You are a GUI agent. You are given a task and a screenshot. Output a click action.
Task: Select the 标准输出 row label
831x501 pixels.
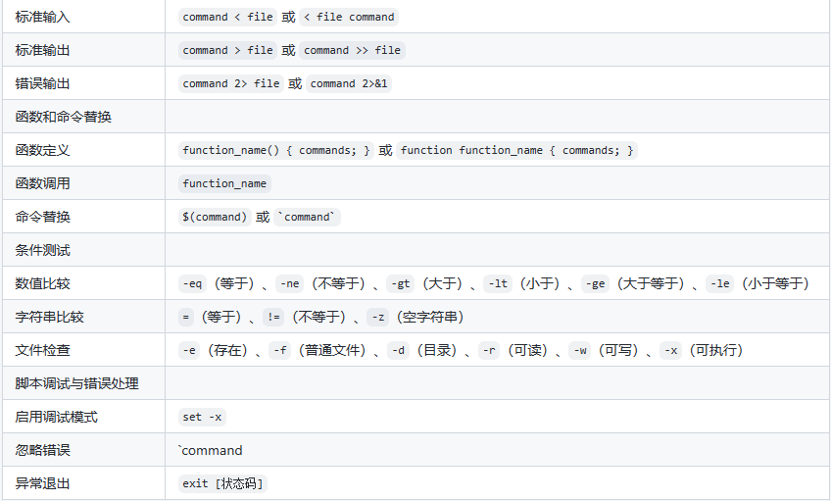(42, 50)
